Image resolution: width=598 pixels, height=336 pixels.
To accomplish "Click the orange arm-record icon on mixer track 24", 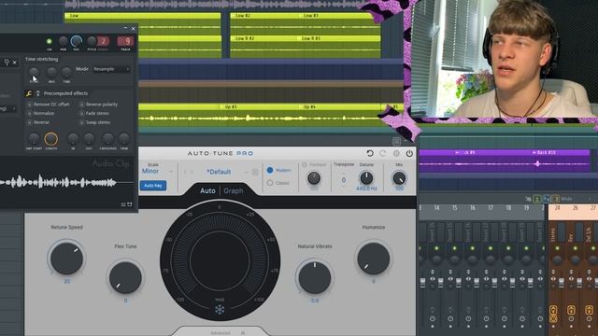I will coord(553,310).
